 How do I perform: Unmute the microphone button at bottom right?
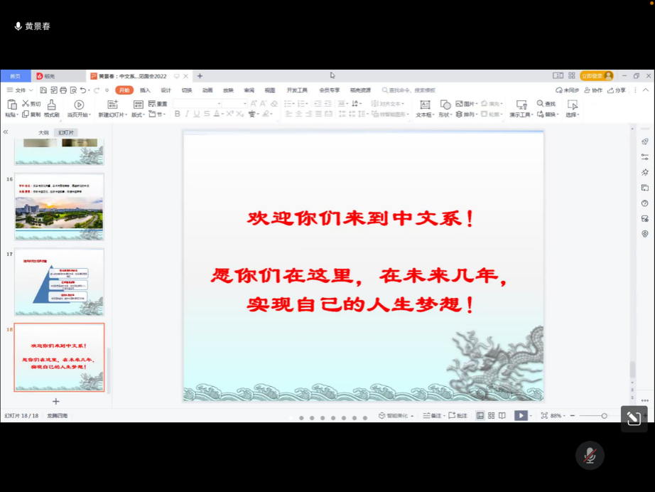coord(590,456)
